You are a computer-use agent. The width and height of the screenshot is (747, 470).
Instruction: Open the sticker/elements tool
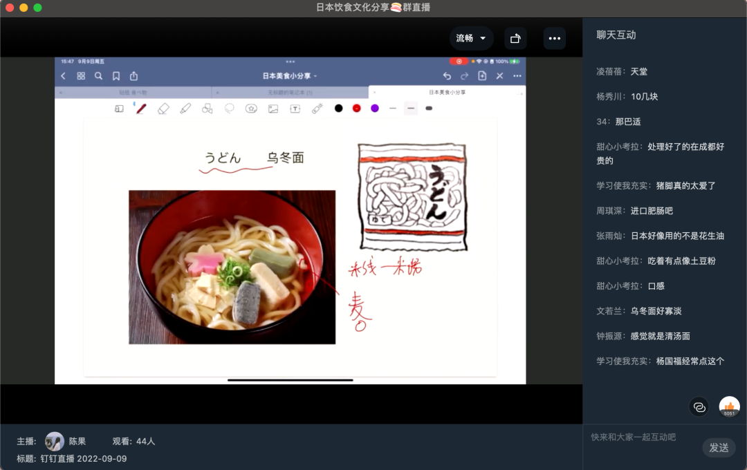pyautogui.click(x=251, y=109)
